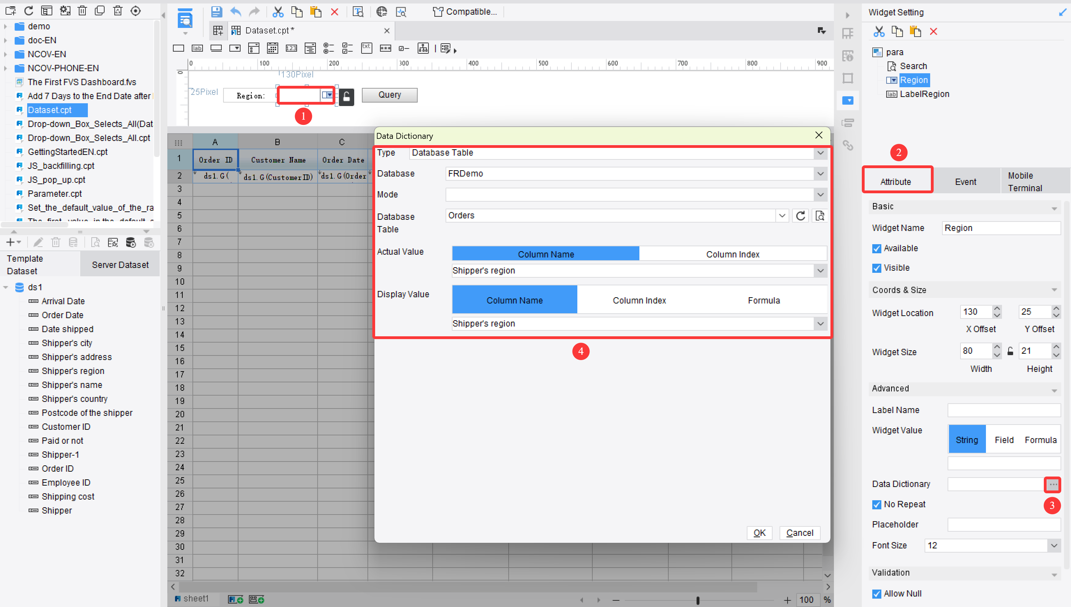Refresh the Database Table list
This screenshot has width=1071, height=607.
click(x=800, y=216)
